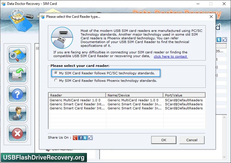The width and height of the screenshot is (231, 163).
Task: Dismiss dialog with Cancel button
Action: (x=192, y=140)
